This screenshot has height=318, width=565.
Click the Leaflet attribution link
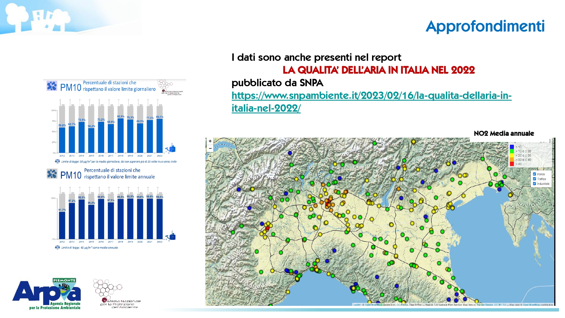(x=357, y=305)
